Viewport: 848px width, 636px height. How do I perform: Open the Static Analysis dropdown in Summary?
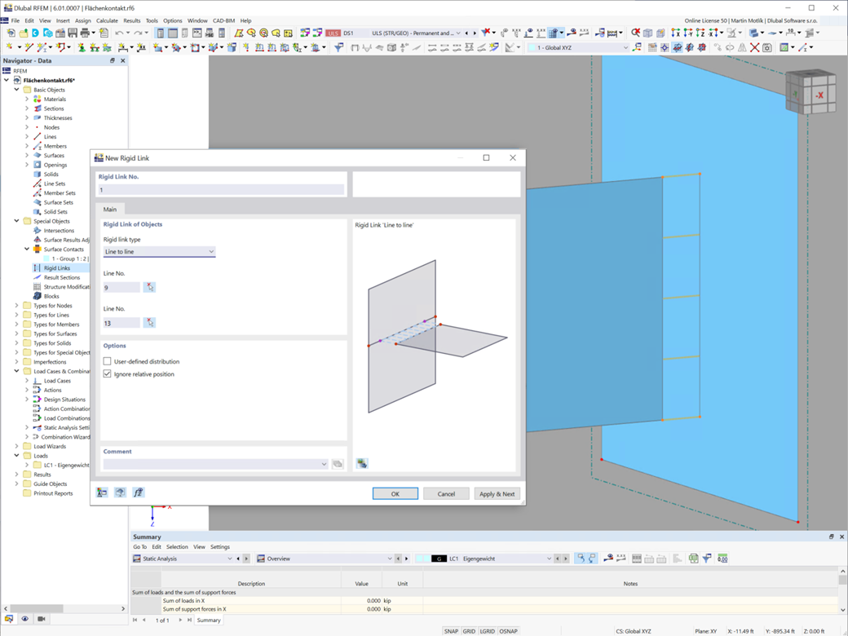[183, 559]
